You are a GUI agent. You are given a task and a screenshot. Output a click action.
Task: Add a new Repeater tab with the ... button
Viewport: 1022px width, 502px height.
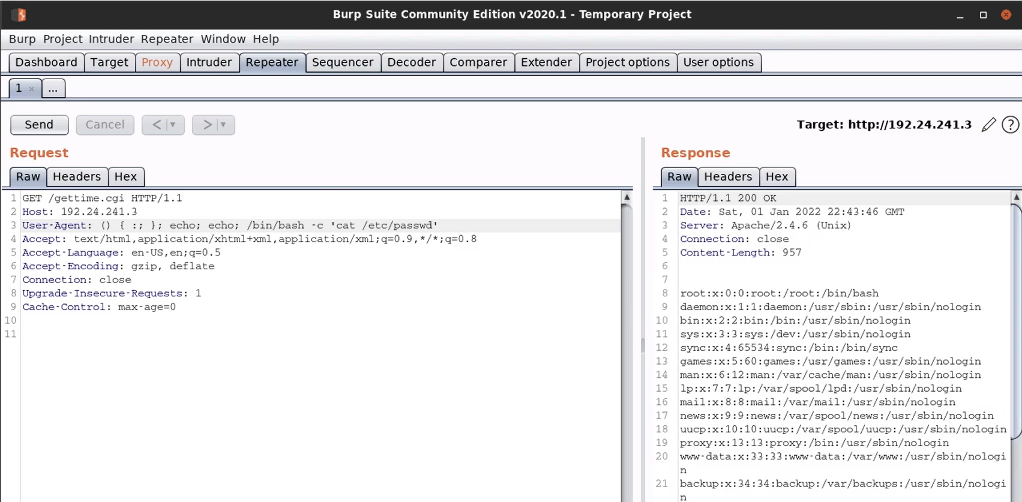(x=53, y=89)
